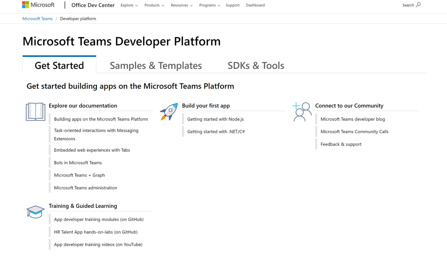
Task: Switch to Samples & Templates tab
Action: pos(156,66)
